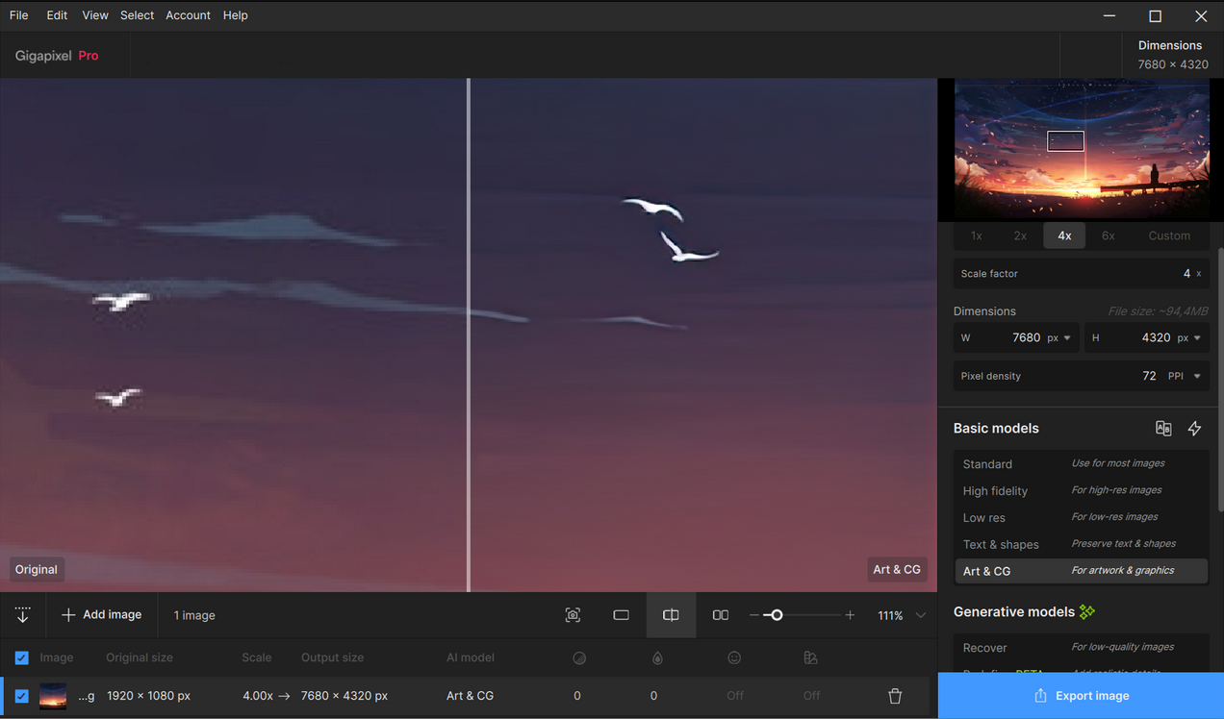Minimize the Gigapixel window
Screen dimensions: 1224x719
click(1109, 15)
